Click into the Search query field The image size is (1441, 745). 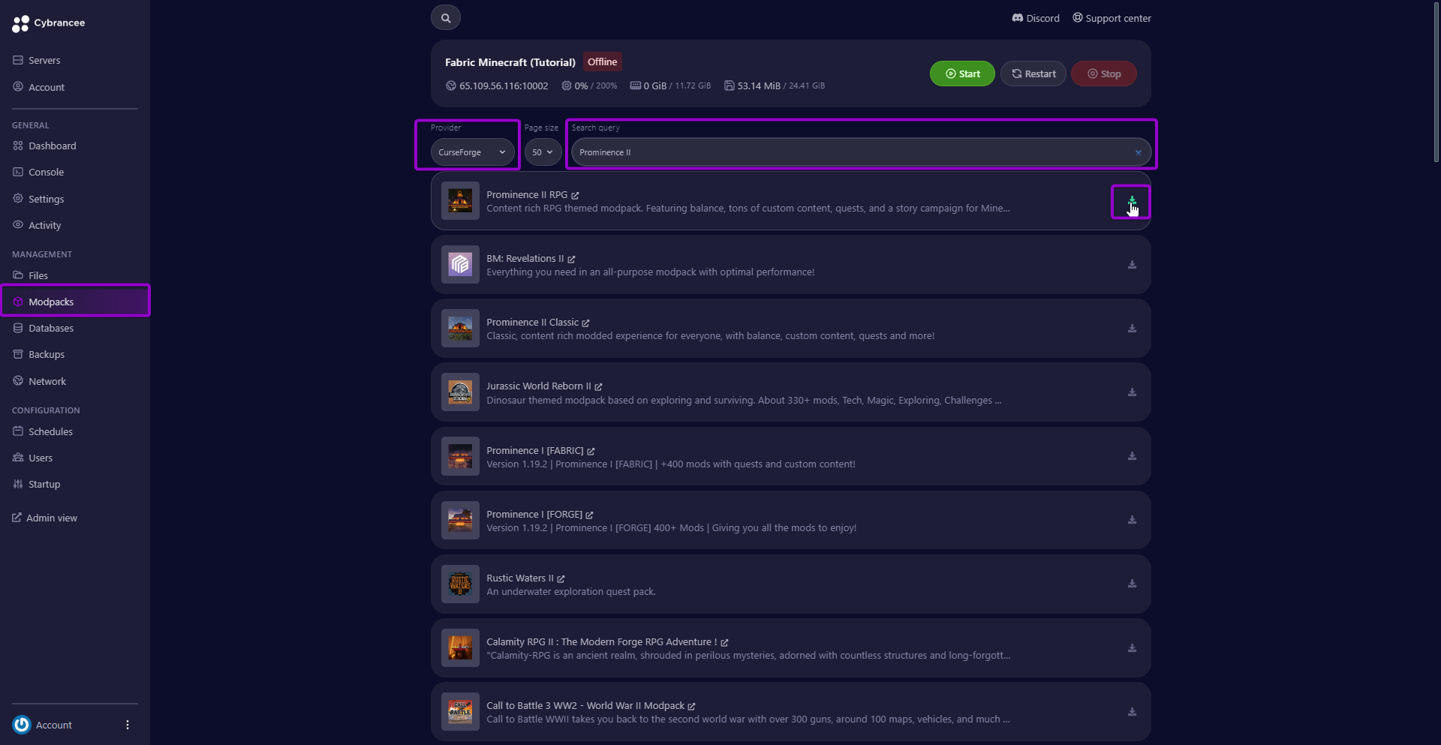848,152
